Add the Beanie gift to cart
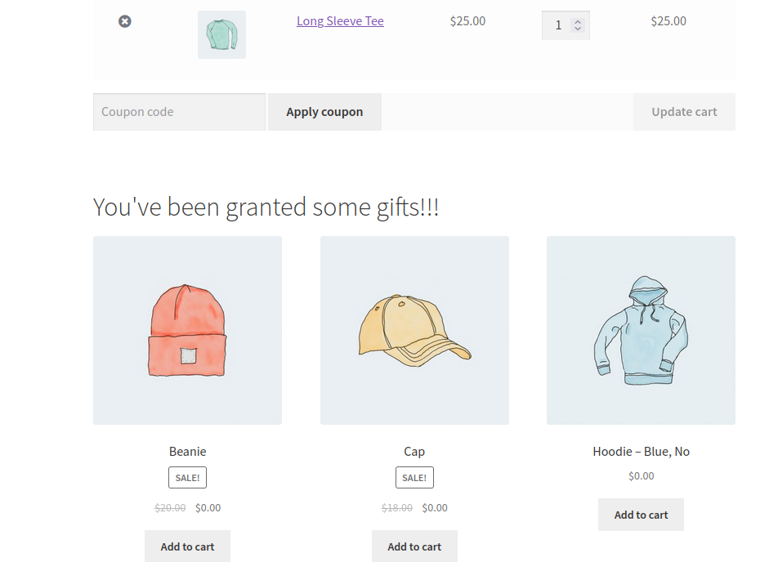 187,546
